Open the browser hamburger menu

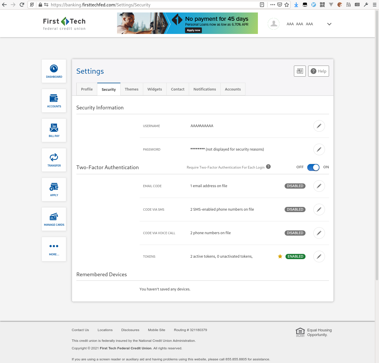pyautogui.click(x=375, y=5)
